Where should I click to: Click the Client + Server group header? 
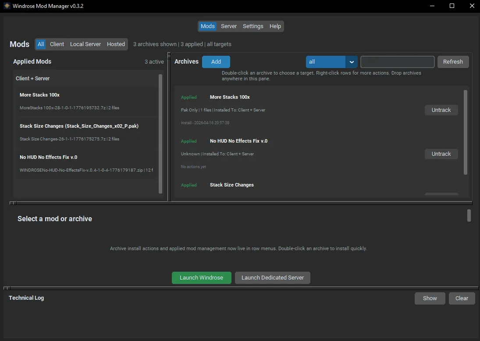32,79
